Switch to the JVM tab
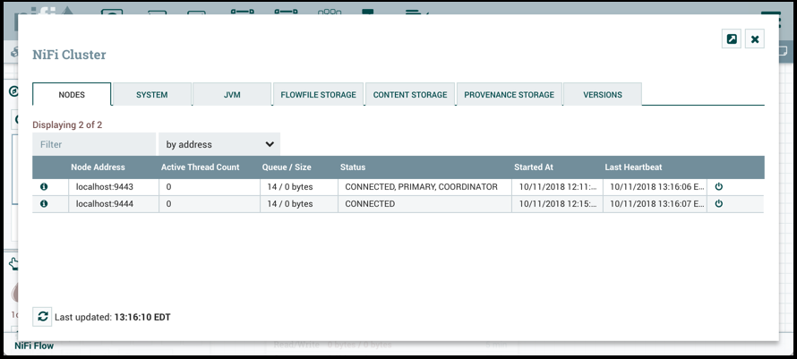Viewport: 797px width, 359px height. pyautogui.click(x=232, y=95)
